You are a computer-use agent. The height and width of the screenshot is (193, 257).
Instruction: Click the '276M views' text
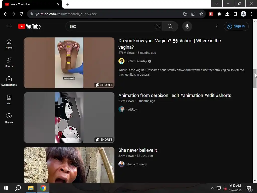click(x=126, y=53)
